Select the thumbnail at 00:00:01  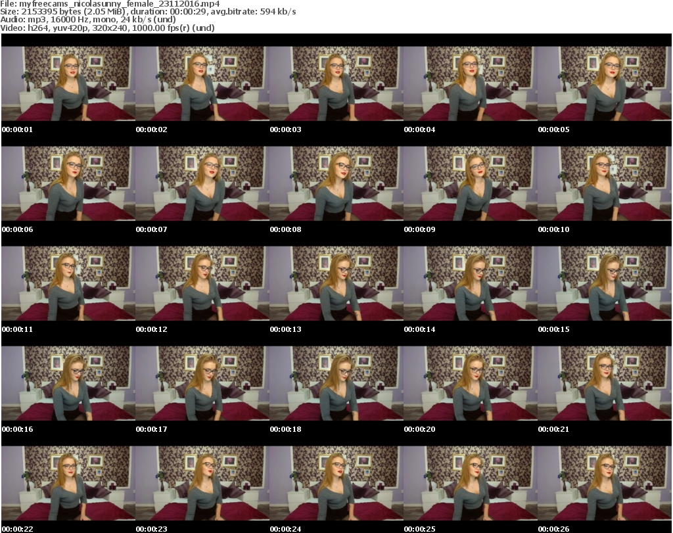[68, 83]
